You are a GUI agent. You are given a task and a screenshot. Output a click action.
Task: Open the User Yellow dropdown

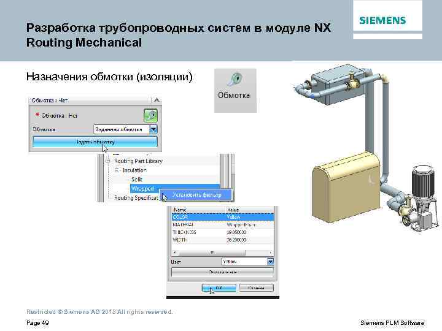pos(270,262)
